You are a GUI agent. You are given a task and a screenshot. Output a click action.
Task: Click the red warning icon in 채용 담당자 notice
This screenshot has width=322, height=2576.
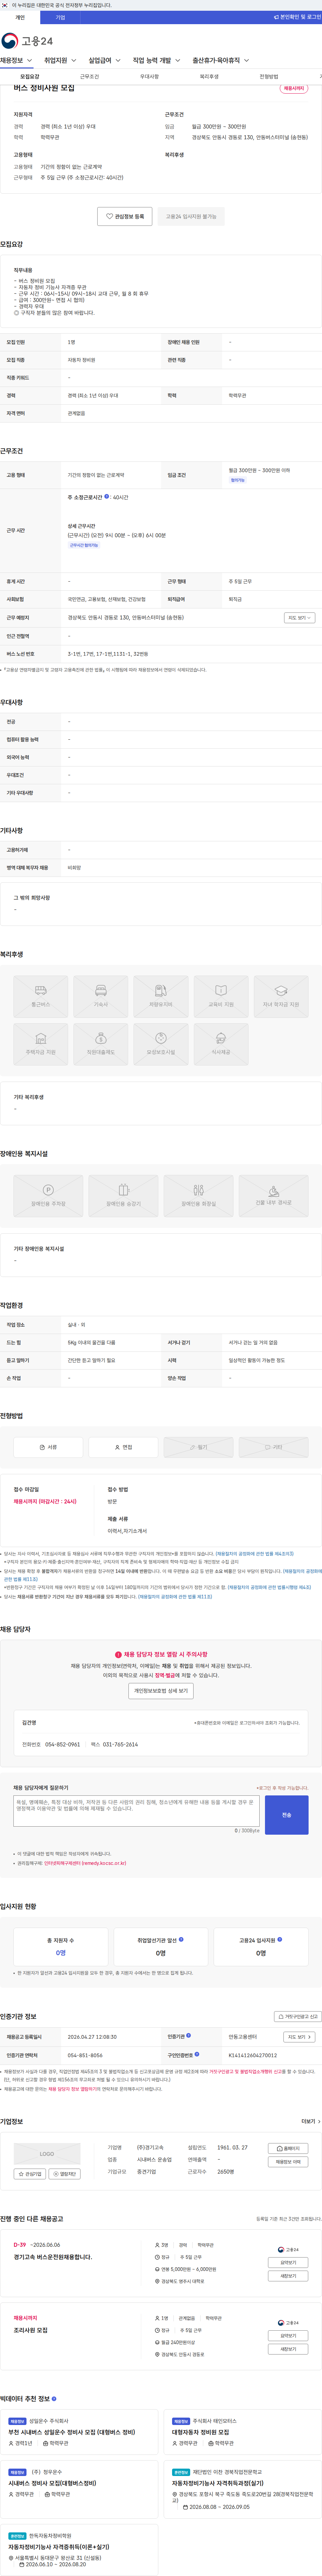[x=118, y=1654]
